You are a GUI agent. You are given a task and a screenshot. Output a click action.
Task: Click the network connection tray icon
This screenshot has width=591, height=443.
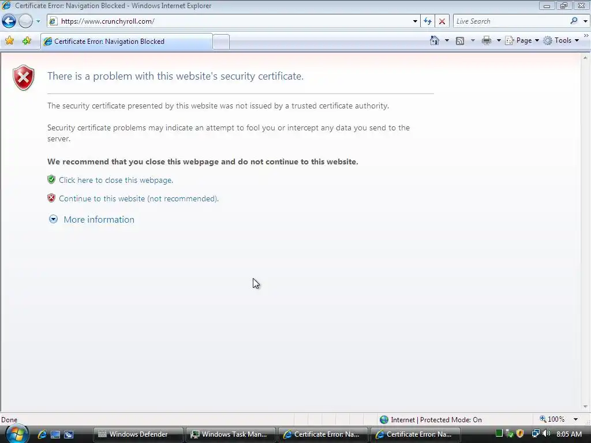pos(535,434)
